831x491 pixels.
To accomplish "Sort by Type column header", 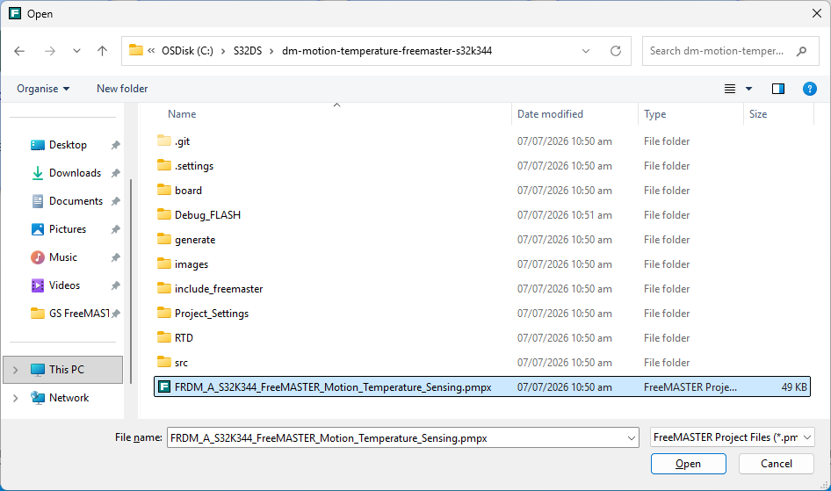I will click(655, 114).
